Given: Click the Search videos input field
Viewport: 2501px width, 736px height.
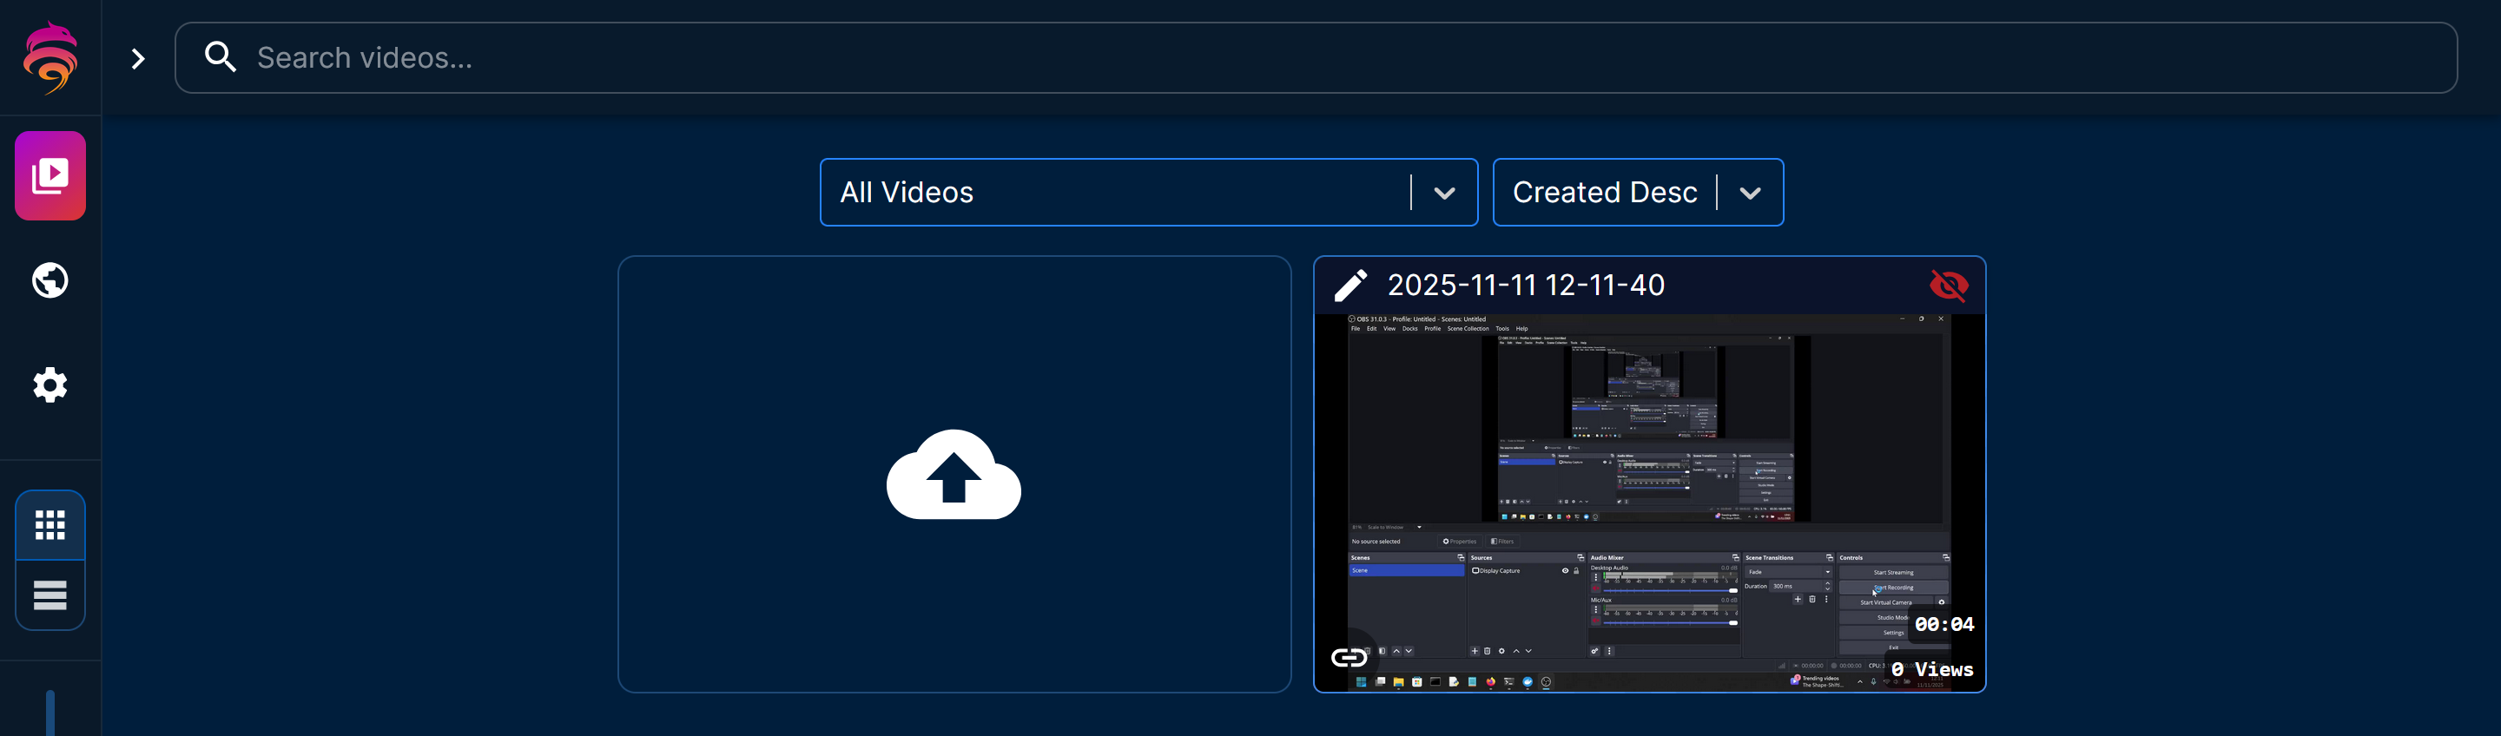Looking at the screenshot, I should [1316, 58].
